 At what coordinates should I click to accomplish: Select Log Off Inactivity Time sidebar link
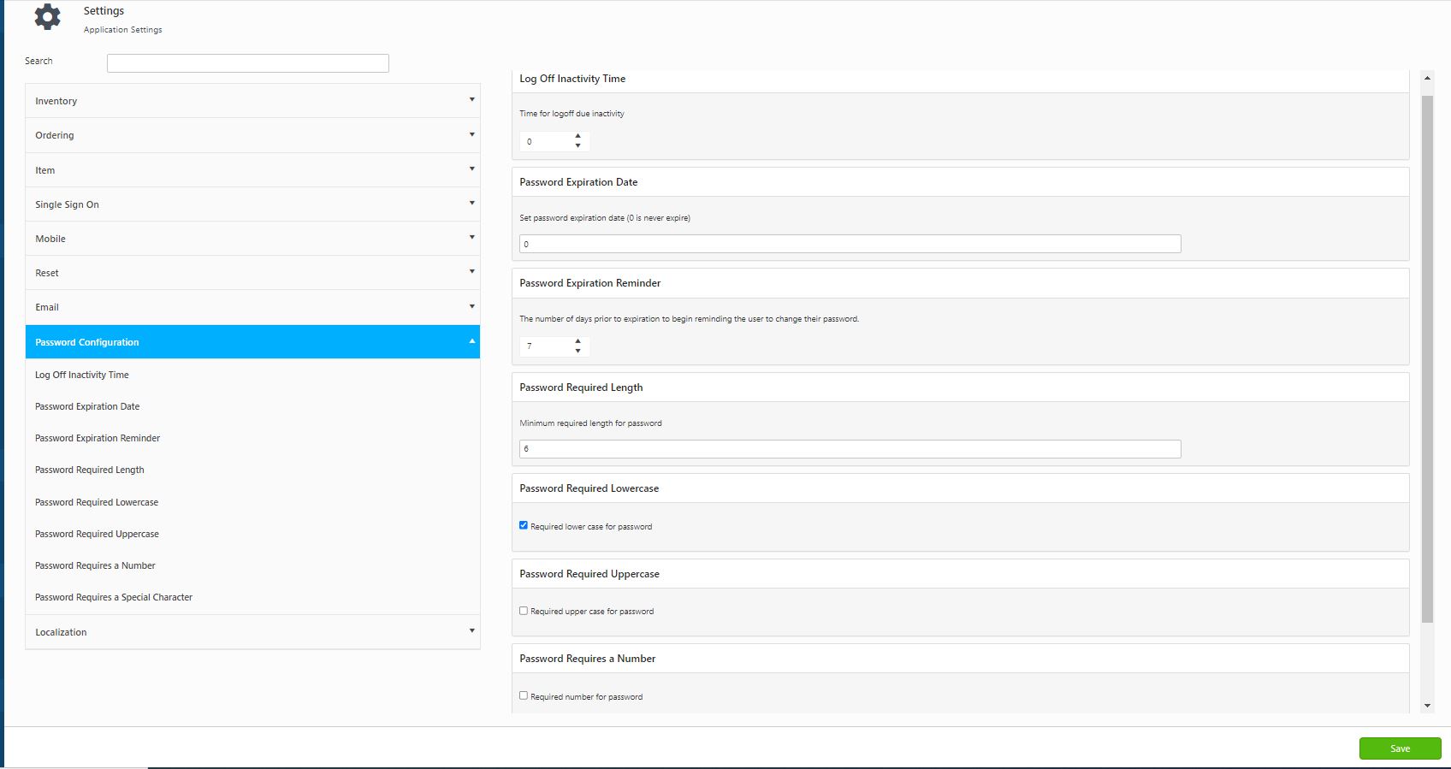pos(82,375)
